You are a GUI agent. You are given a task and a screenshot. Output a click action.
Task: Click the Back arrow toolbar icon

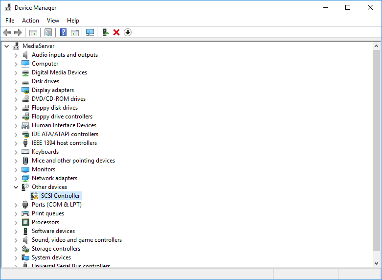(7, 32)
